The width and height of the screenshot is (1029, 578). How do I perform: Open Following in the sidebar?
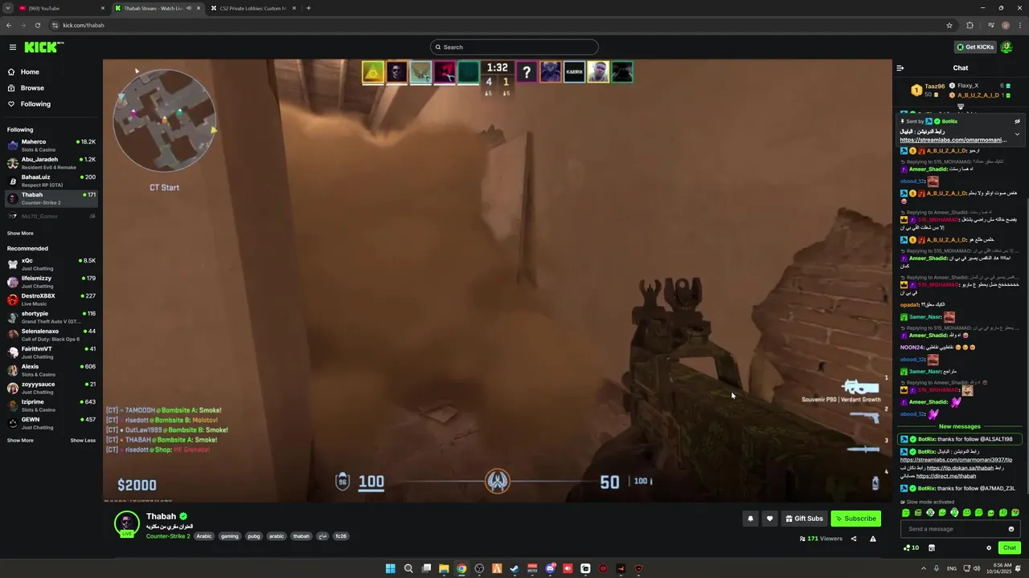click(35, 104)
